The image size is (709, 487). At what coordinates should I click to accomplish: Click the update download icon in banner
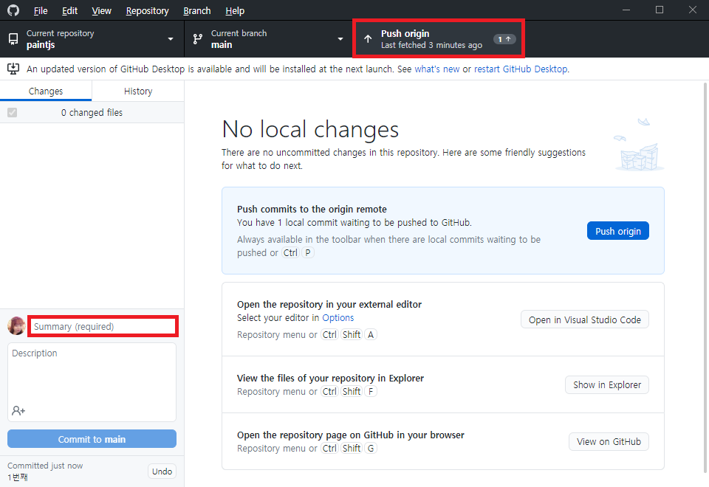pyautogui.click(x=13, y=69)
